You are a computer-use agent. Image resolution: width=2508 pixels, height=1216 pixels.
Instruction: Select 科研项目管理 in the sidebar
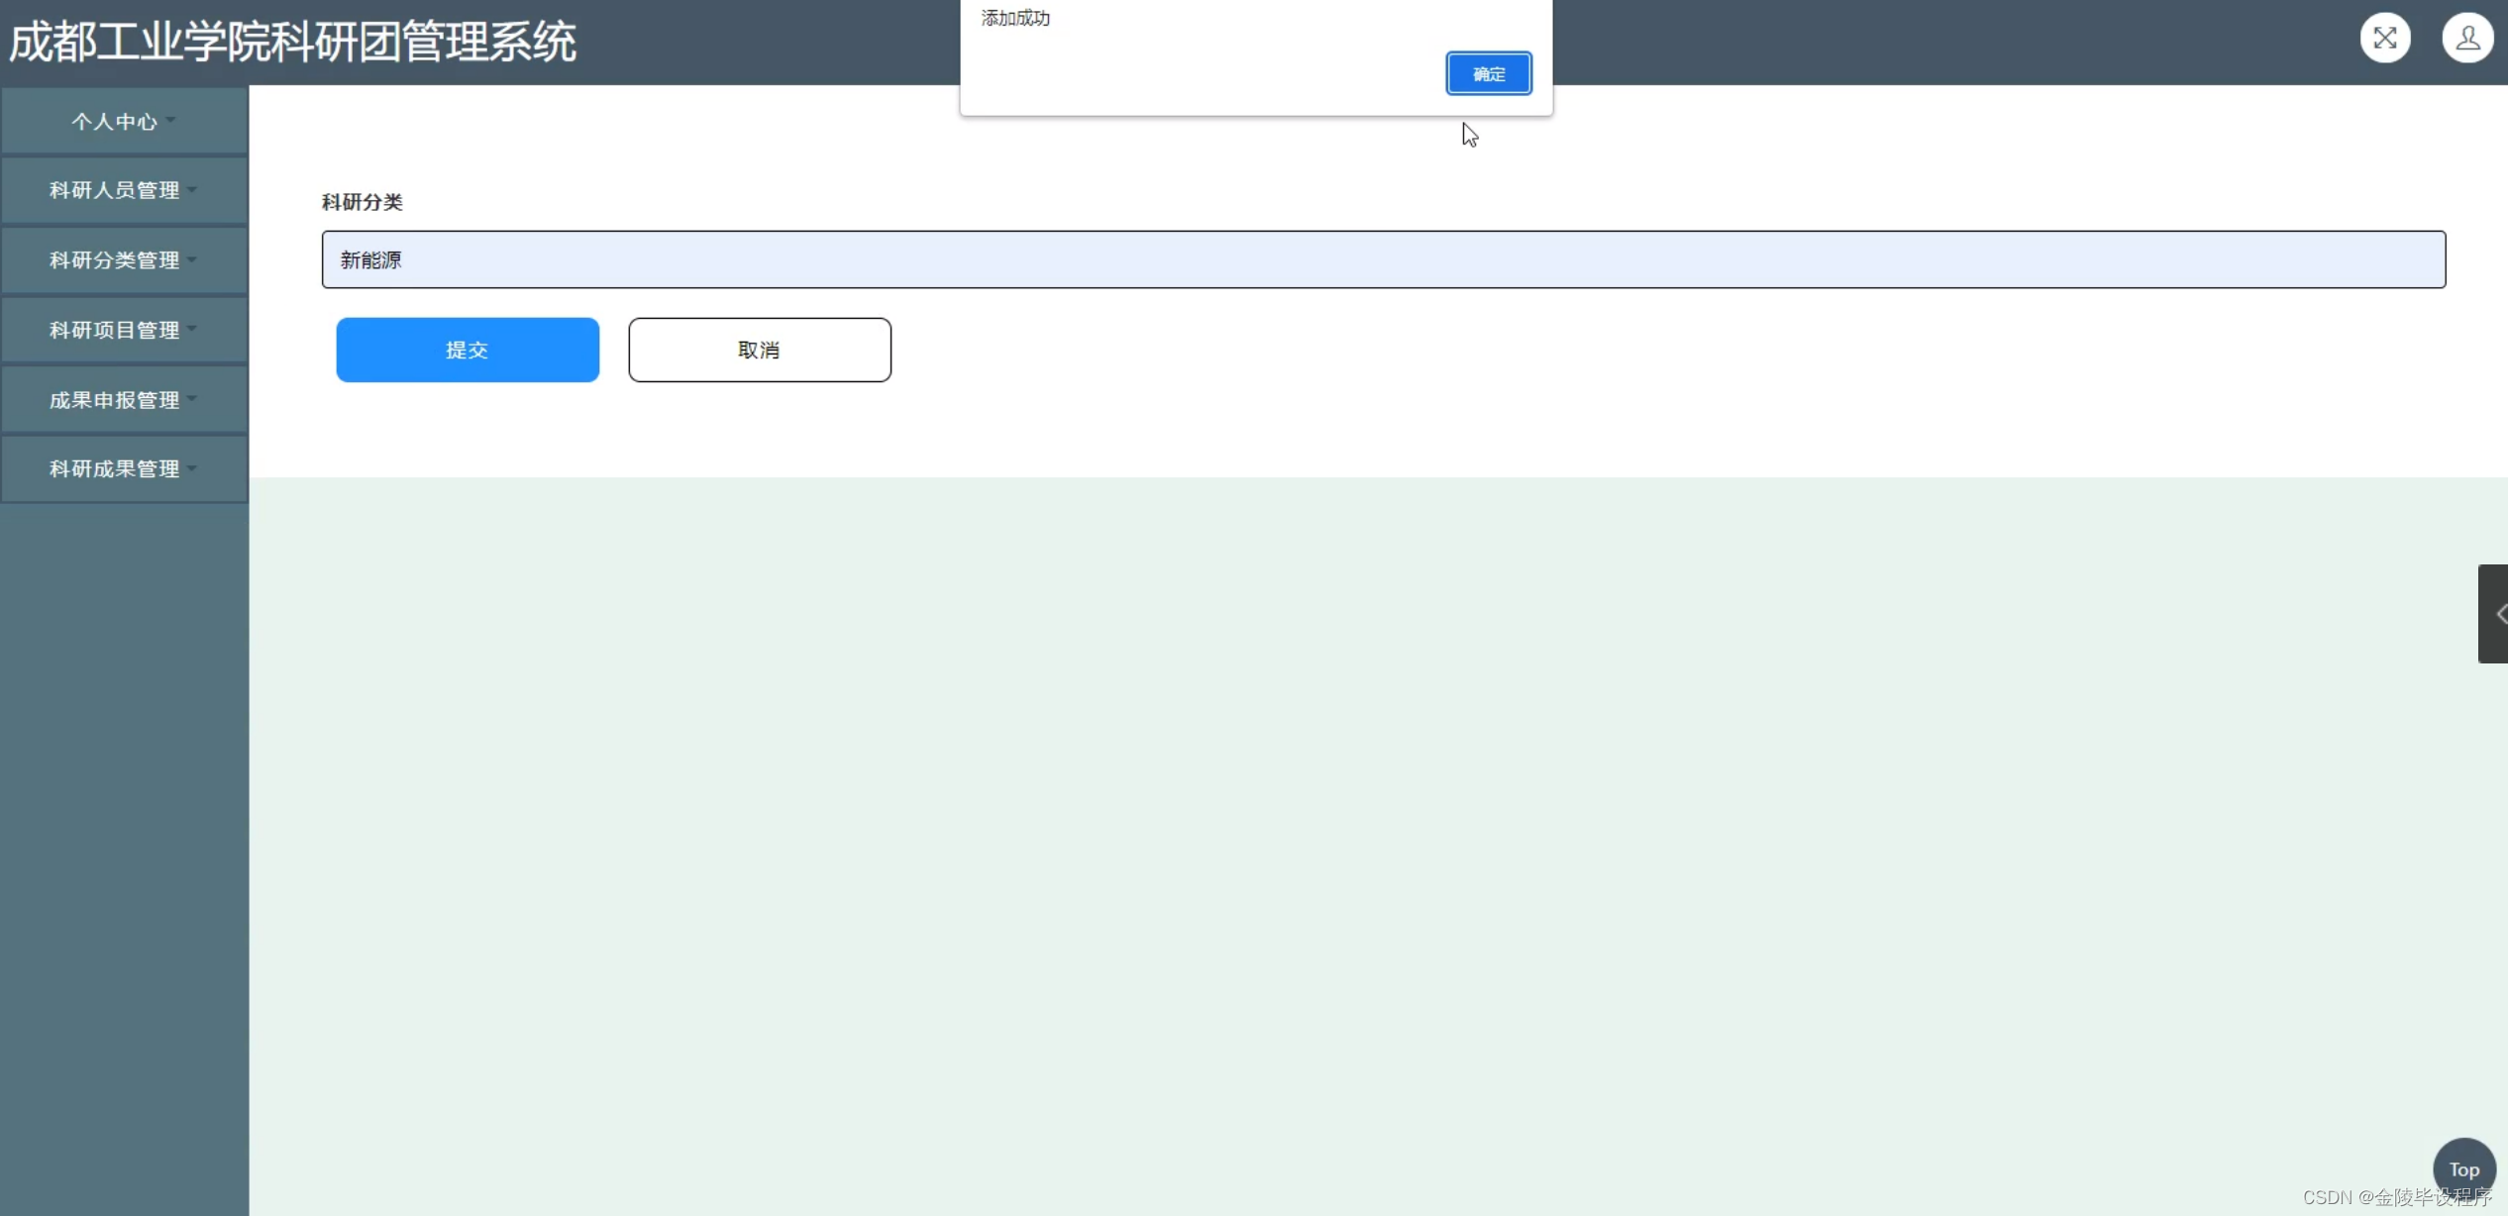113,330
